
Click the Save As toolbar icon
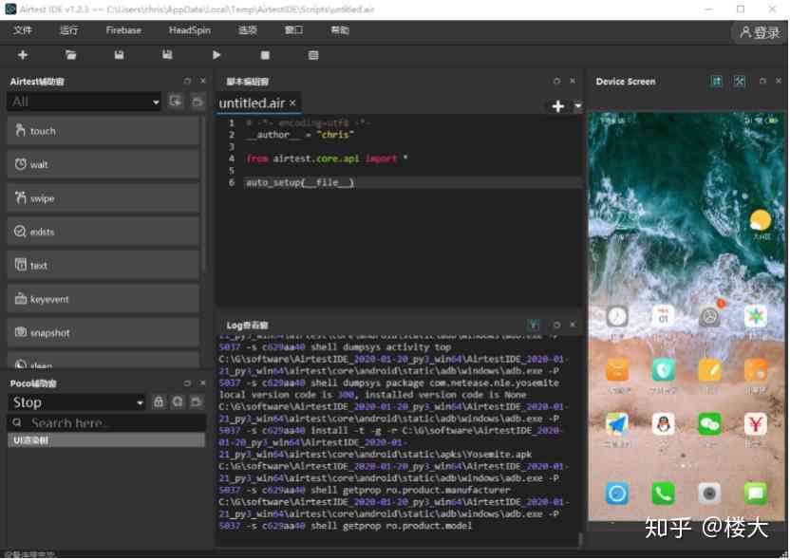[167, 55]
